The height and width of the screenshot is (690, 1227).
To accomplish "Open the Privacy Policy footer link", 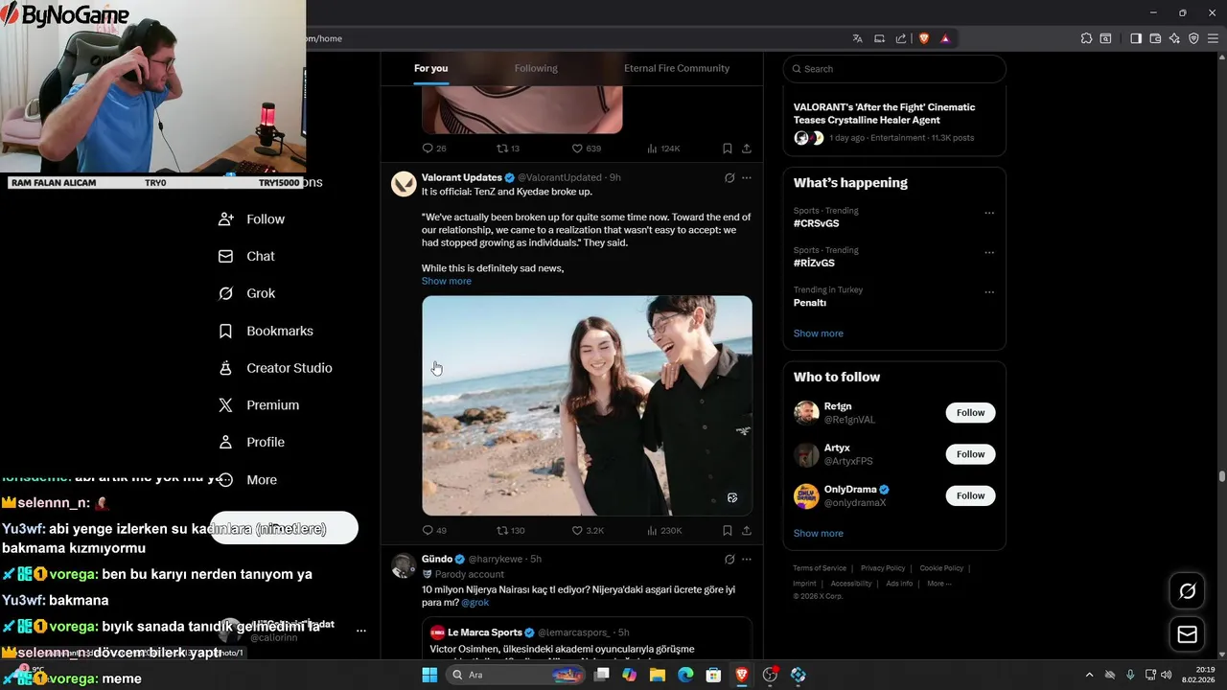I will click(x=883, y=568).
